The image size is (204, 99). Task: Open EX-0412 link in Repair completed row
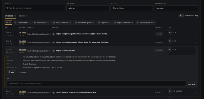click(22, 33)
